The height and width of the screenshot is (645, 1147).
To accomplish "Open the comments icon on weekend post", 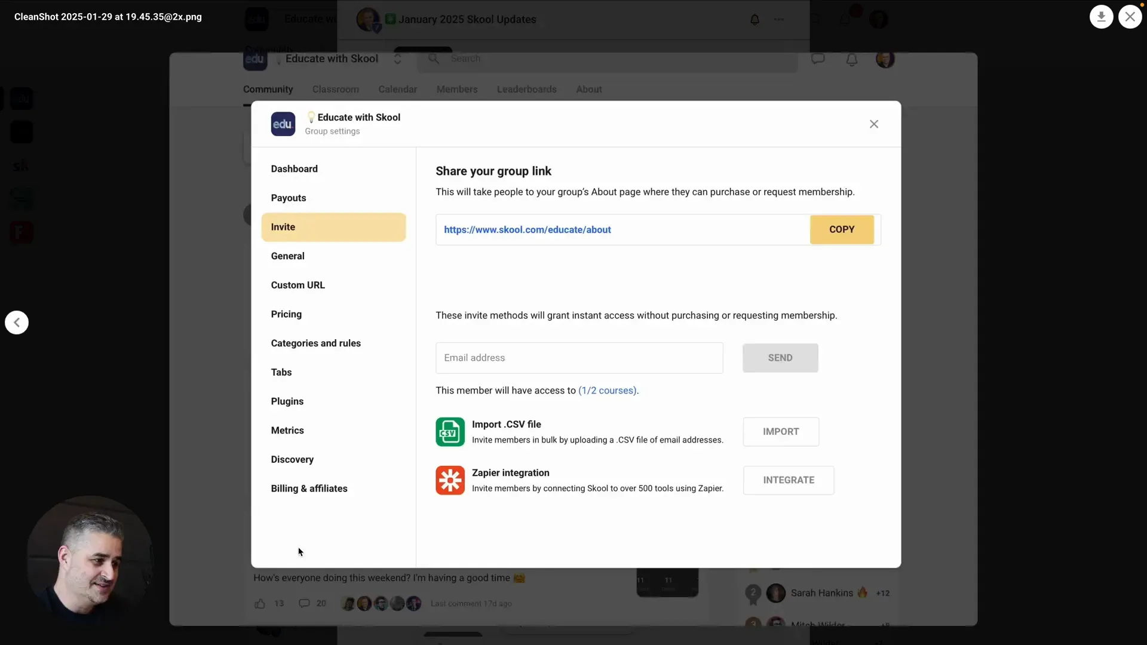I will click(304, 603).
